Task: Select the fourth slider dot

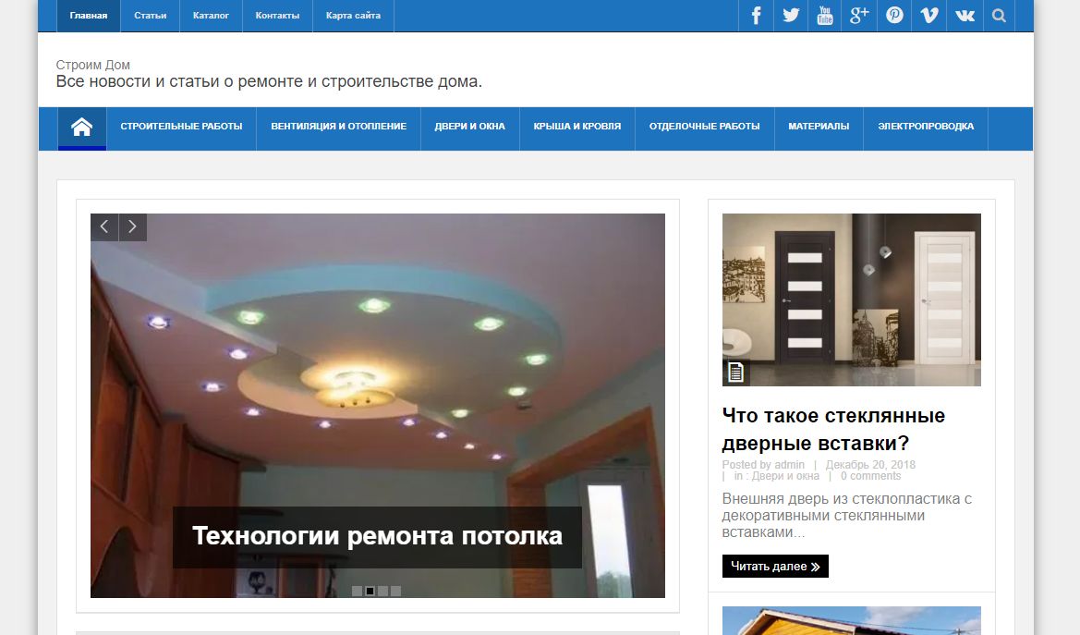Action: [396, 591]
